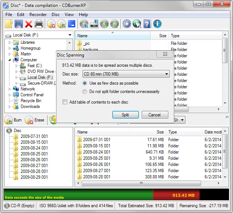Sort compilation list by Size column

148,132
